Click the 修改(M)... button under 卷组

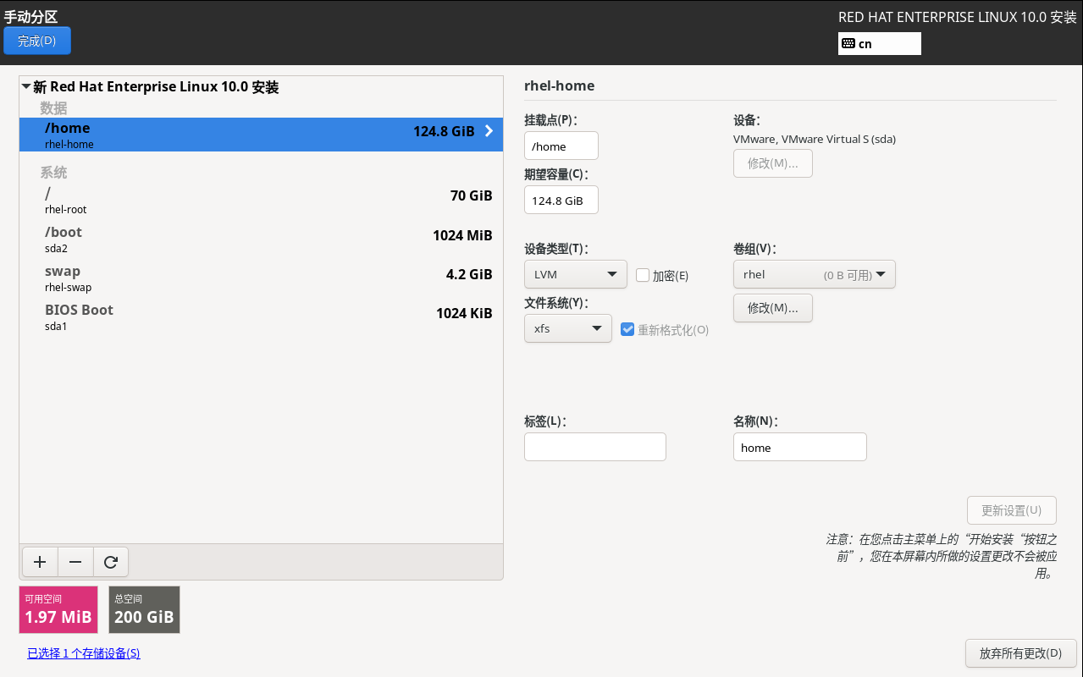[773, 308]
